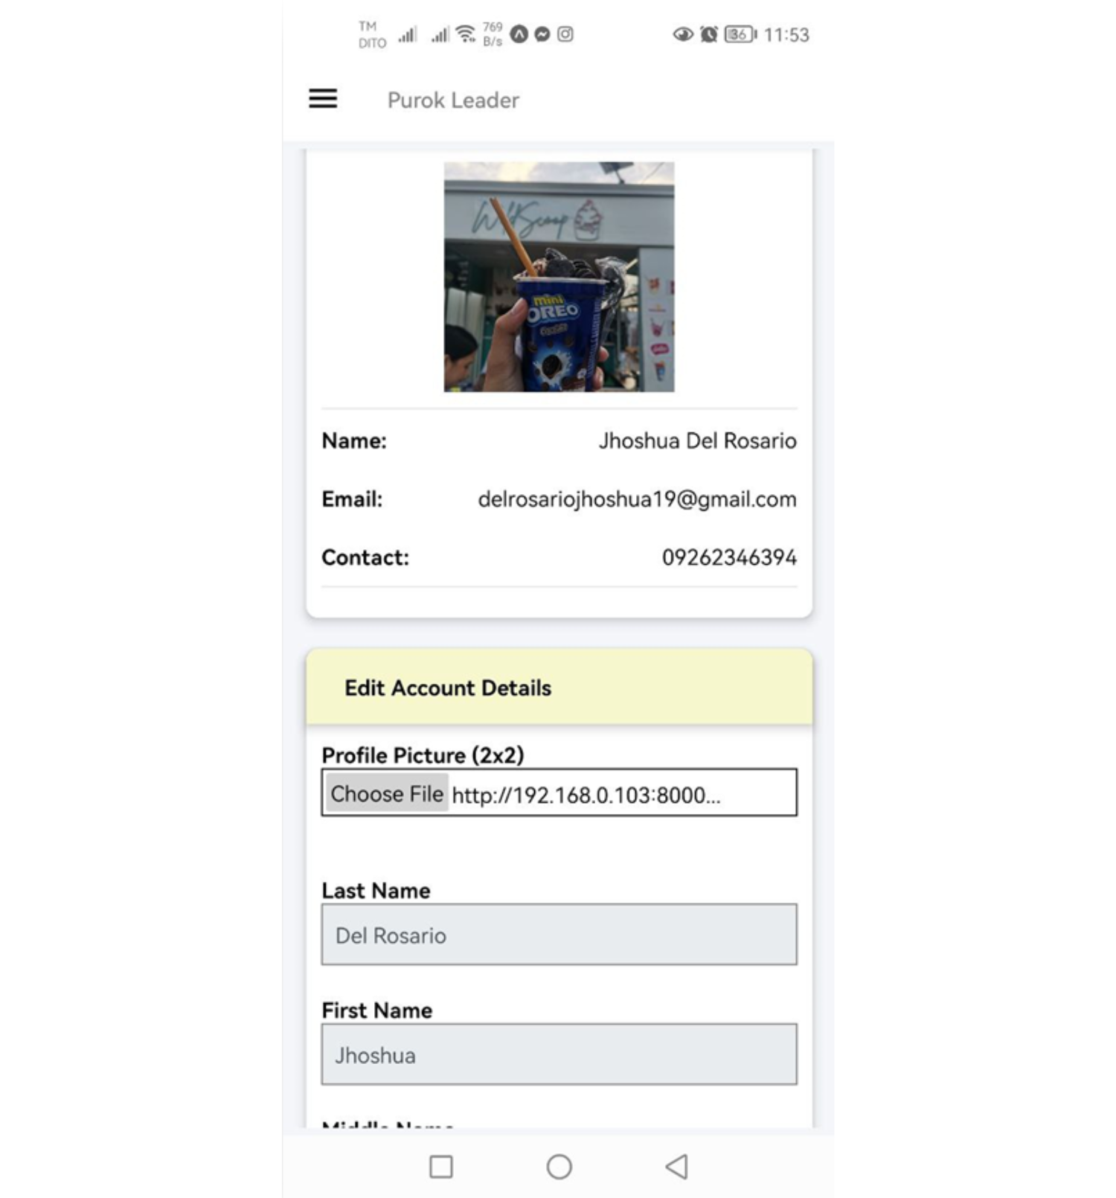Tap the 11:53 clock in status bar

(786, 35)
